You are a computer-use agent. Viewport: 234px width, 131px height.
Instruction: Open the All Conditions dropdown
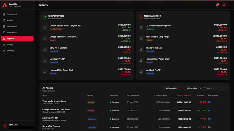pos(193,88)
